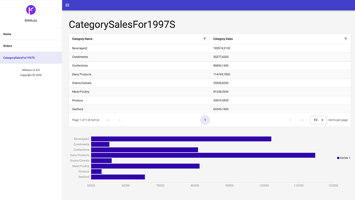Click the NWAuto purple logo icon
Image resolution: width=355 pixels, height=200 pixels.
point(31,10)
